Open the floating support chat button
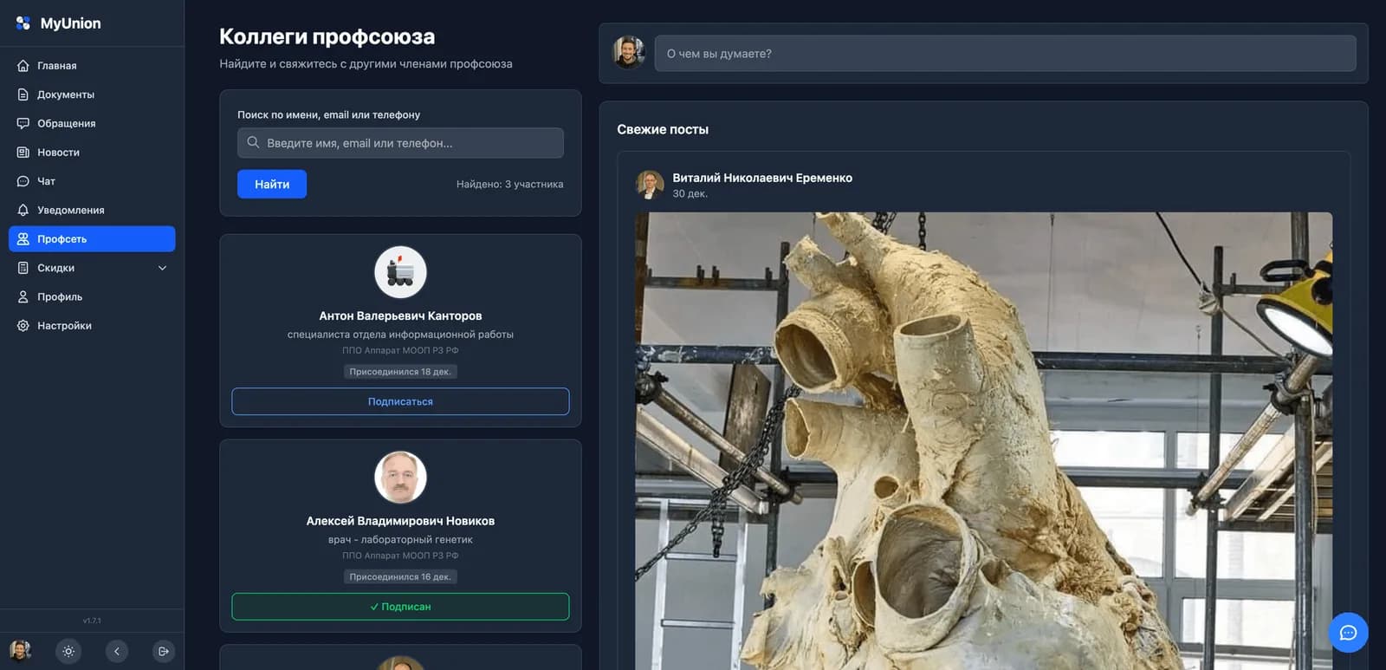1386x670 pixels. [1348, 633]
